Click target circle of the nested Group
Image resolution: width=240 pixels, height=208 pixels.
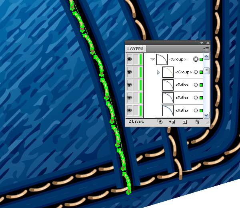[196, 72]
